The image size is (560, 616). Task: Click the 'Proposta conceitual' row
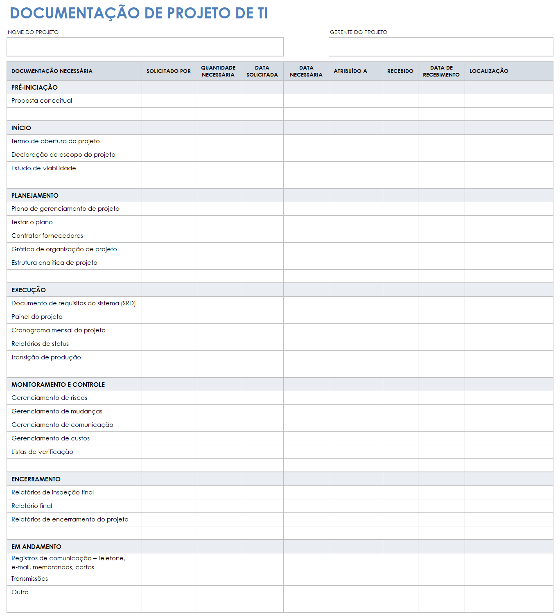coord(280,101)
